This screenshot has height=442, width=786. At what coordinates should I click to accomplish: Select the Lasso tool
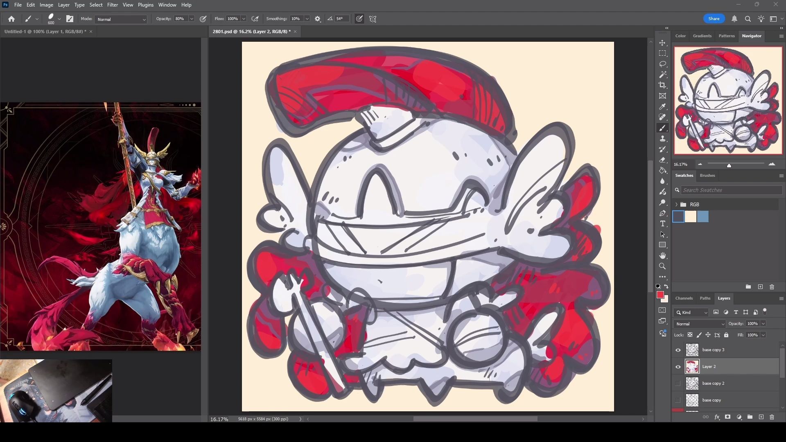point(662,64)
